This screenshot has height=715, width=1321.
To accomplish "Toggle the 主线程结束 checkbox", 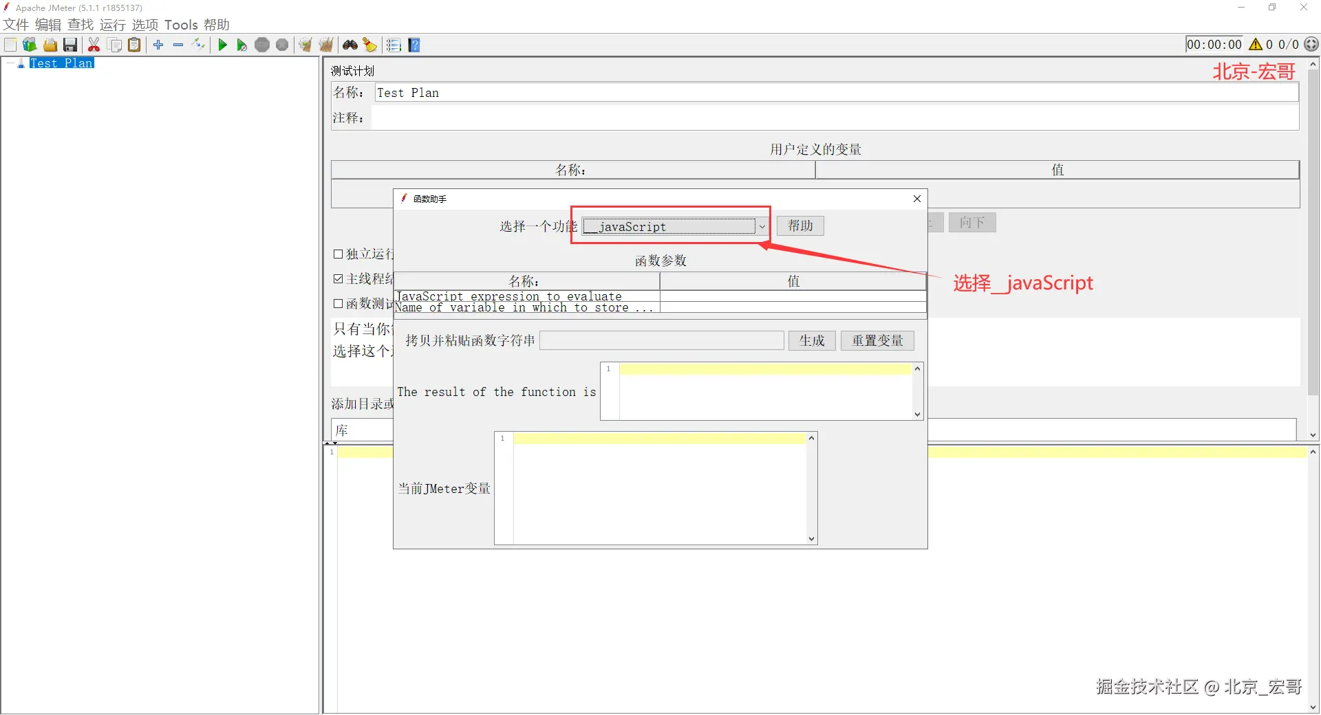I will point(339,279).
